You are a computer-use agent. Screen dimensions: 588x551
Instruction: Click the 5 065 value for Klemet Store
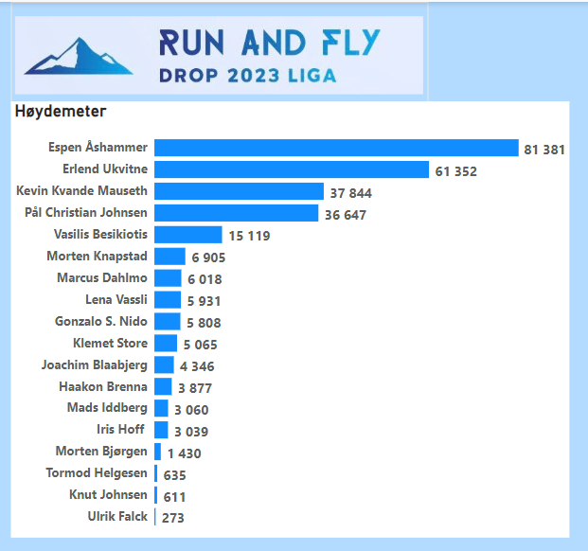(x=200, y=345)
